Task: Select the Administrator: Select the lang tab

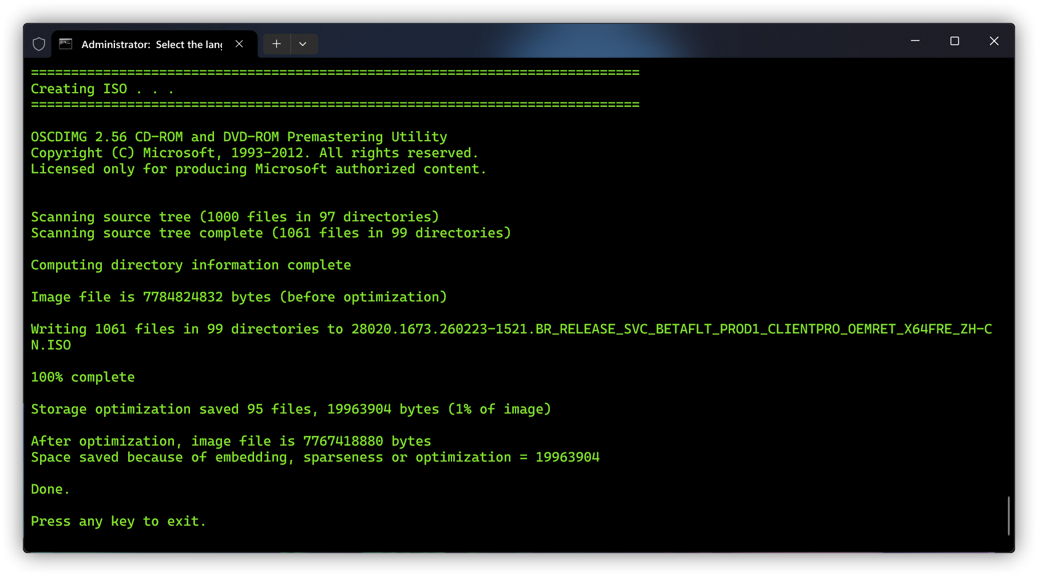Action: click(x=152, y=45)
